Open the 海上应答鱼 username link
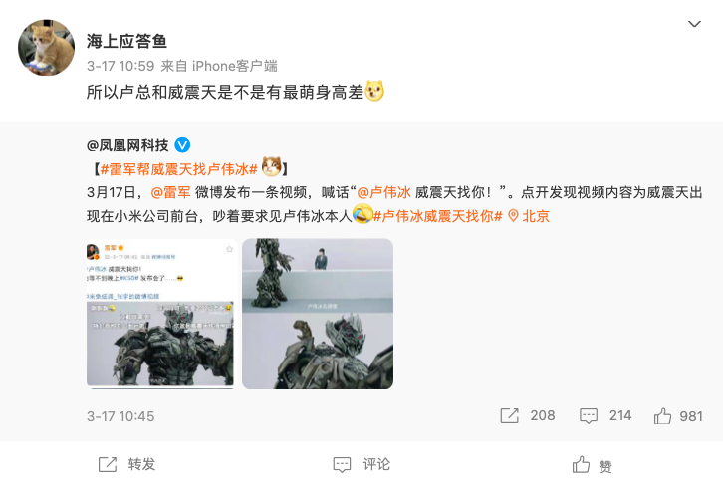Viewport: 723px width, 484px height. tap(126, 42)
